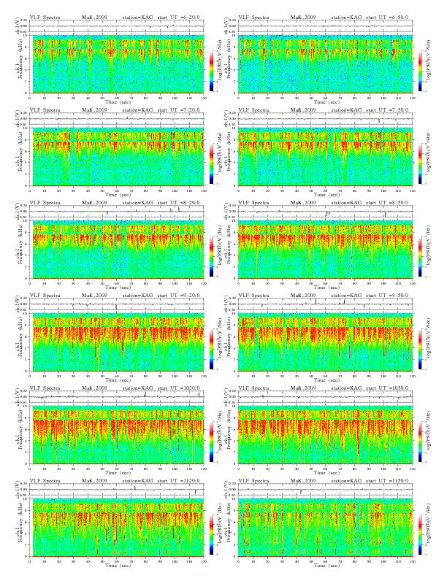Select the spectrogram plot starting at UT 7:50:0
This screenshot has width=447, height=578.
[325, 157]
